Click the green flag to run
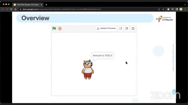This screenshot has height=105, width=188. pos(54,29)
